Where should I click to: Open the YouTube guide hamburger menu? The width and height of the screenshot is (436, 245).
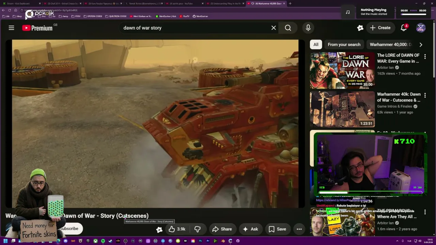11,28
